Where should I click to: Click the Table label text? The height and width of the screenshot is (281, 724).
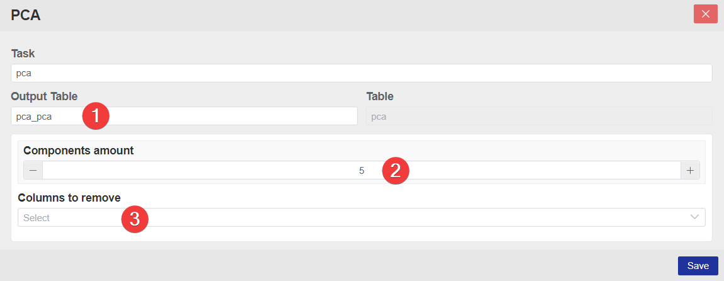[380, 96]
